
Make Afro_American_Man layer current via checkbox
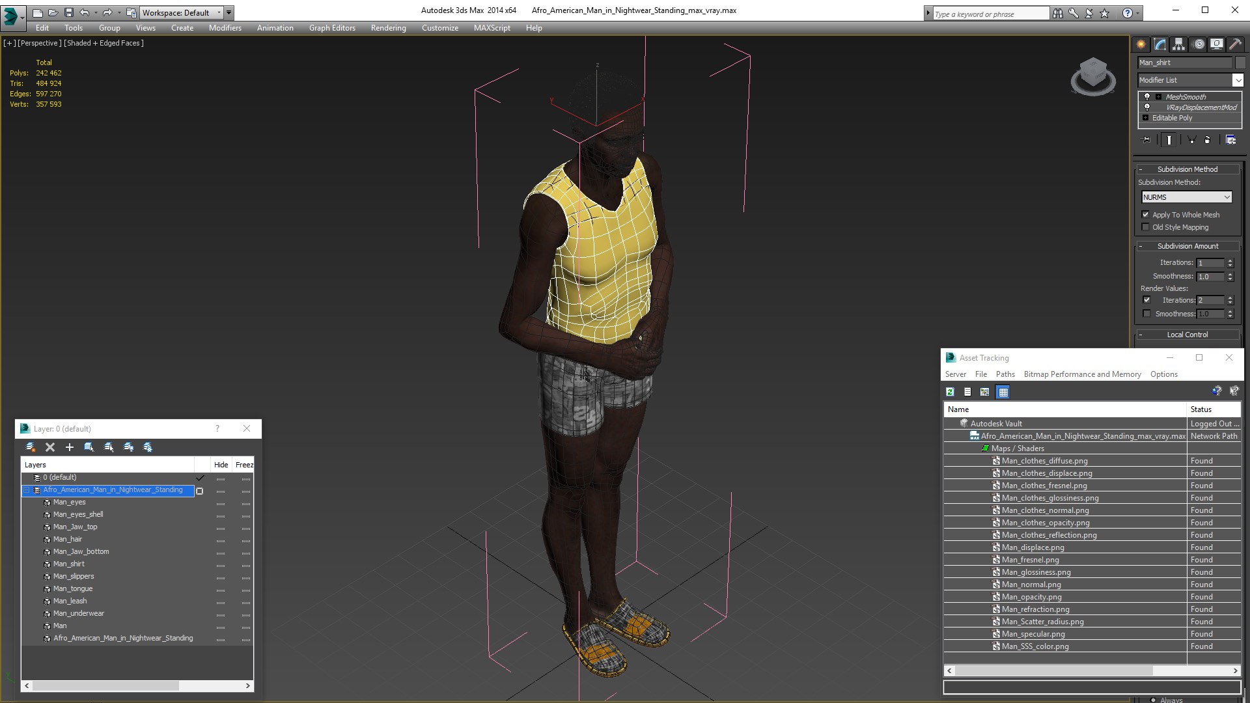pyautogui.click(x=200, y=491)
